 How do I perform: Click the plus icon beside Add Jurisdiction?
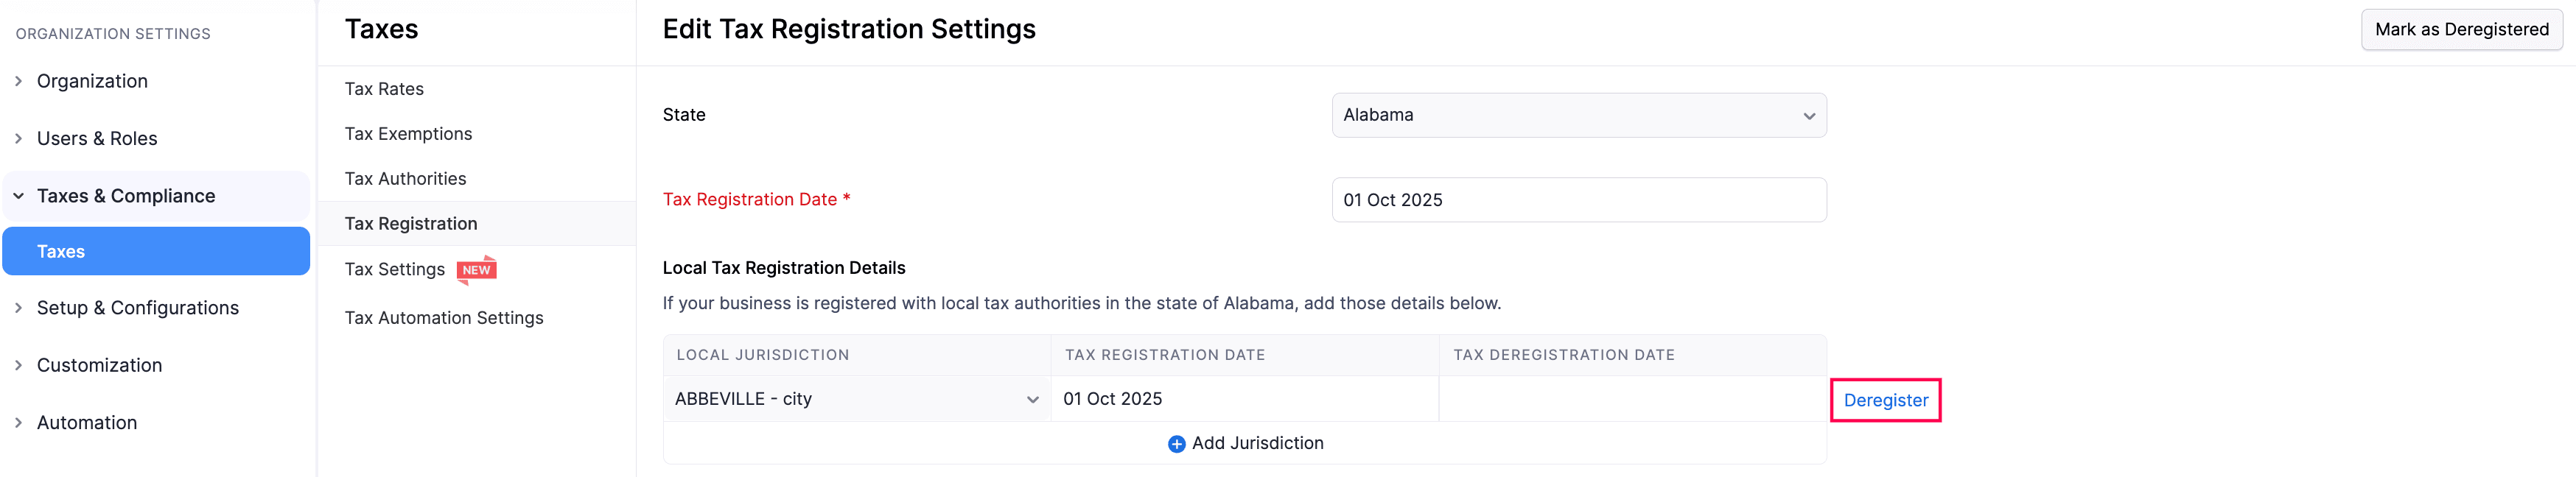1176,443
